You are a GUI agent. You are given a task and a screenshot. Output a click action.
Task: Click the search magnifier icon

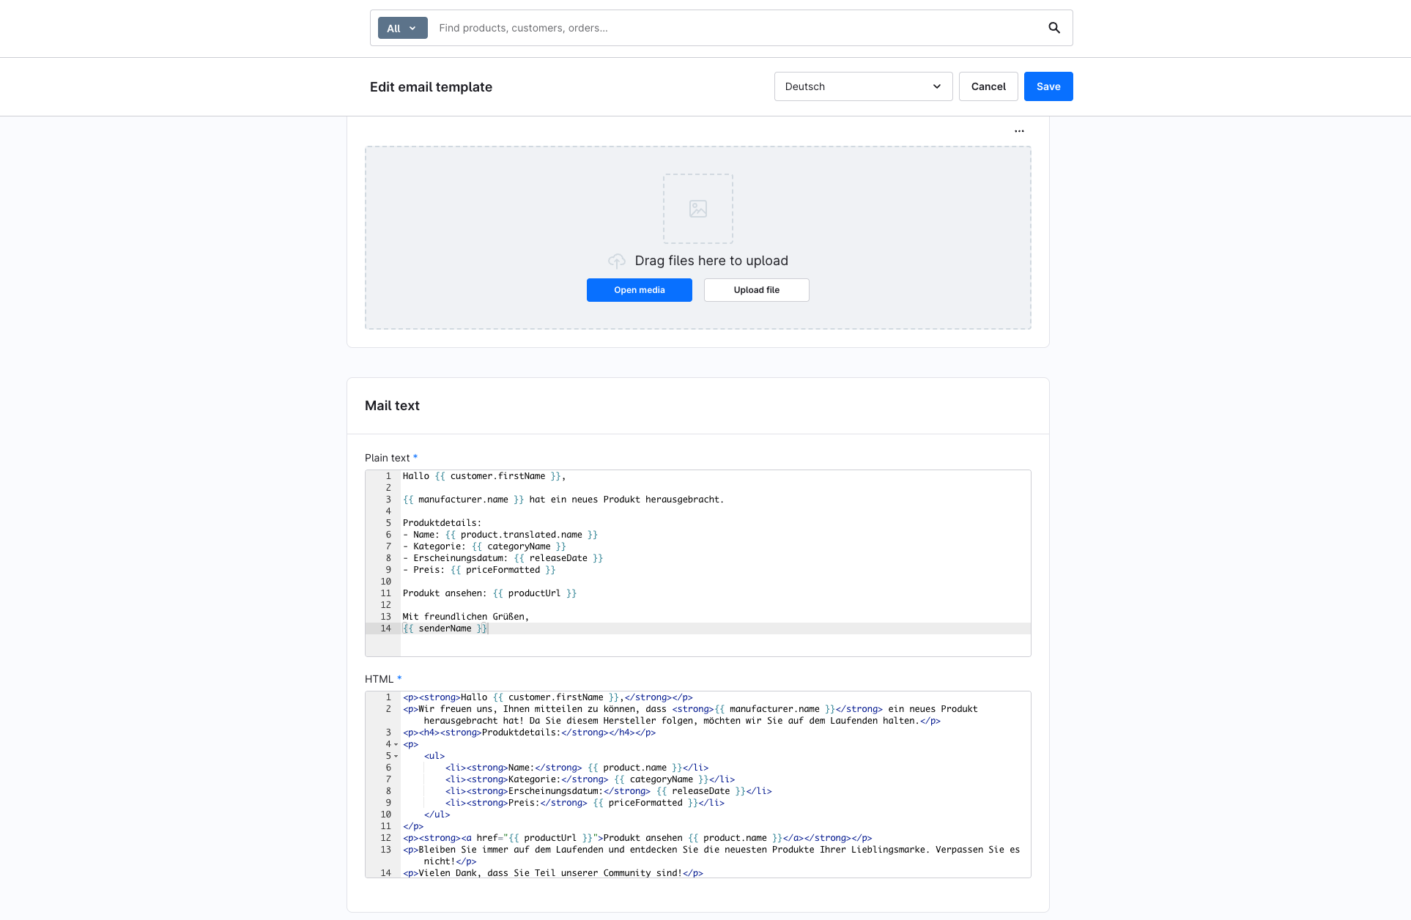1054,28
